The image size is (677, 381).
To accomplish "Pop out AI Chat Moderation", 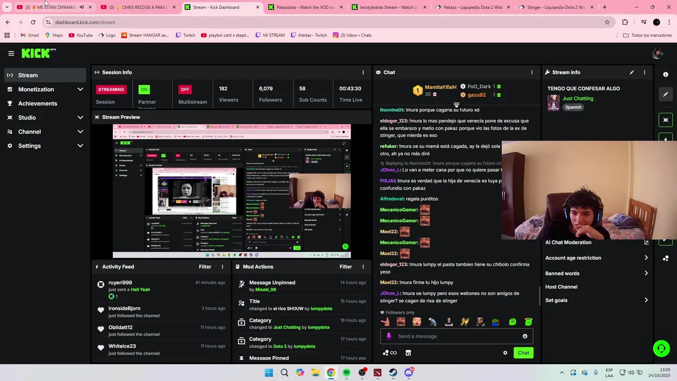I will [646, 242].
